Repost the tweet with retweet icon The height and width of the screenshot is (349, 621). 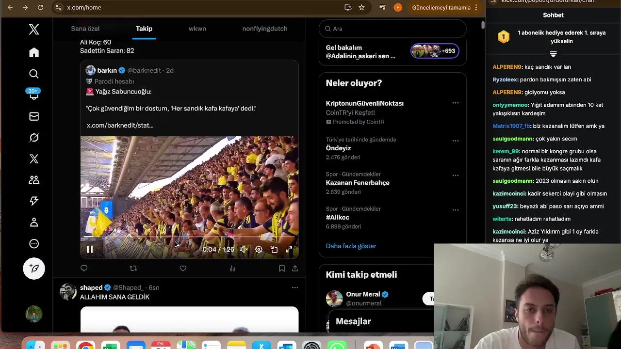pos(133,268)
